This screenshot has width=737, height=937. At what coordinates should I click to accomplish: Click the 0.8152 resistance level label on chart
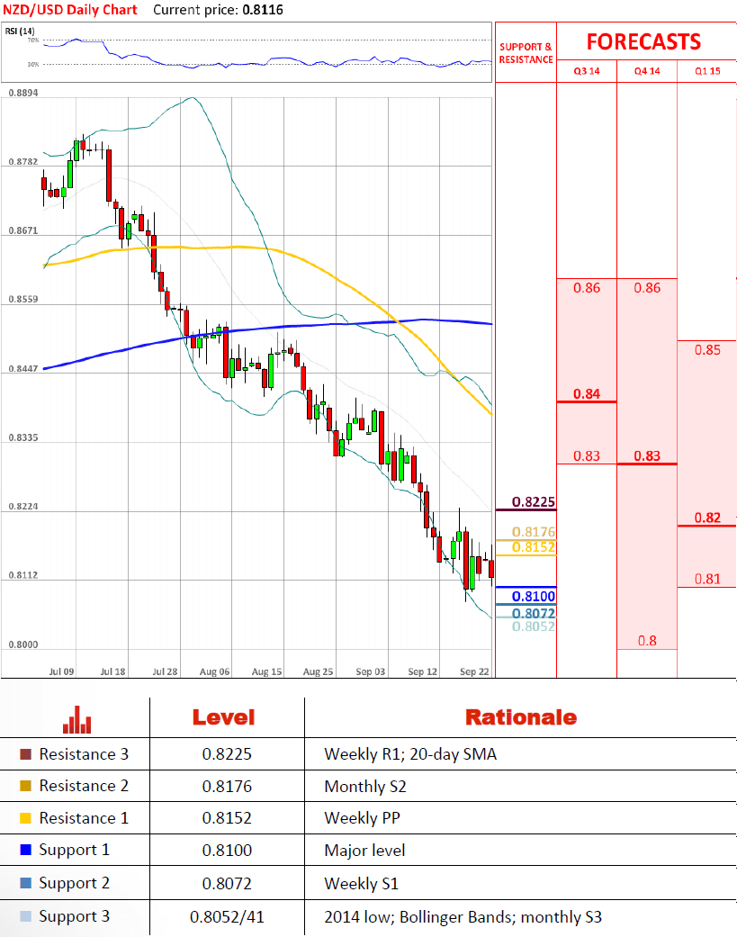[534, 546]
